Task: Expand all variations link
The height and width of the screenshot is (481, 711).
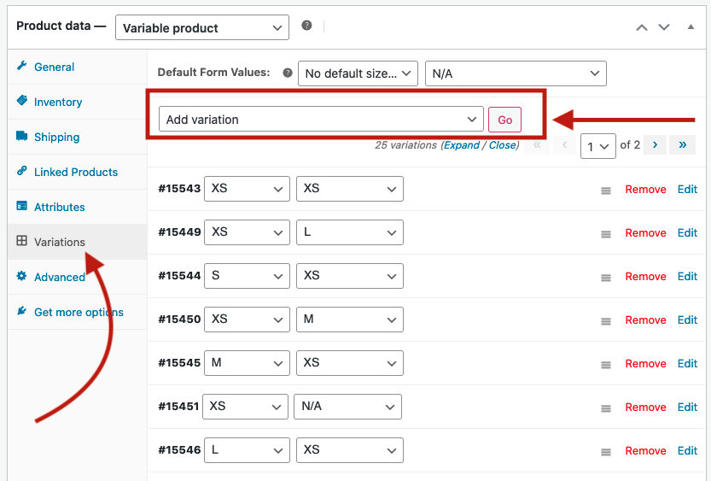Action: click(461, 145)
